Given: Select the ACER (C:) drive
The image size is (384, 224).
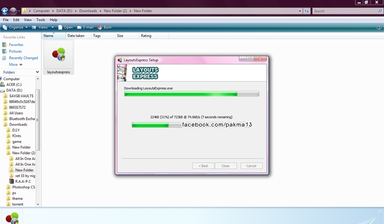Looking at the screenshot, I should (14, 84).
